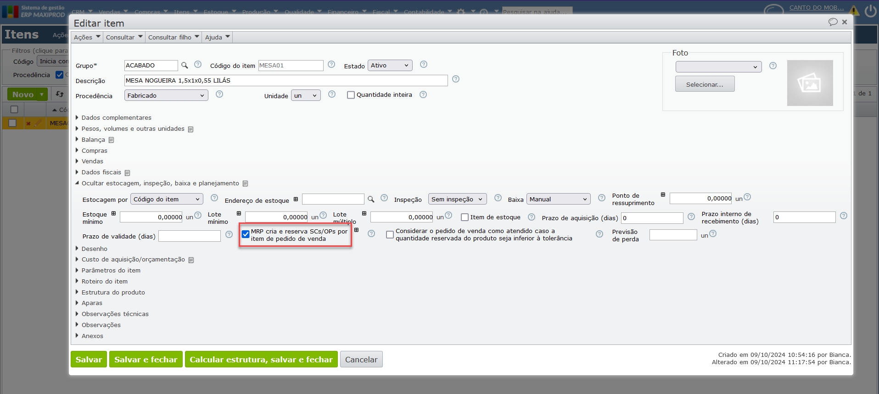Screen dimensions: 879x394
Task: Click the grid icon beside Lote múltiplo
Action: coord(364,213)
